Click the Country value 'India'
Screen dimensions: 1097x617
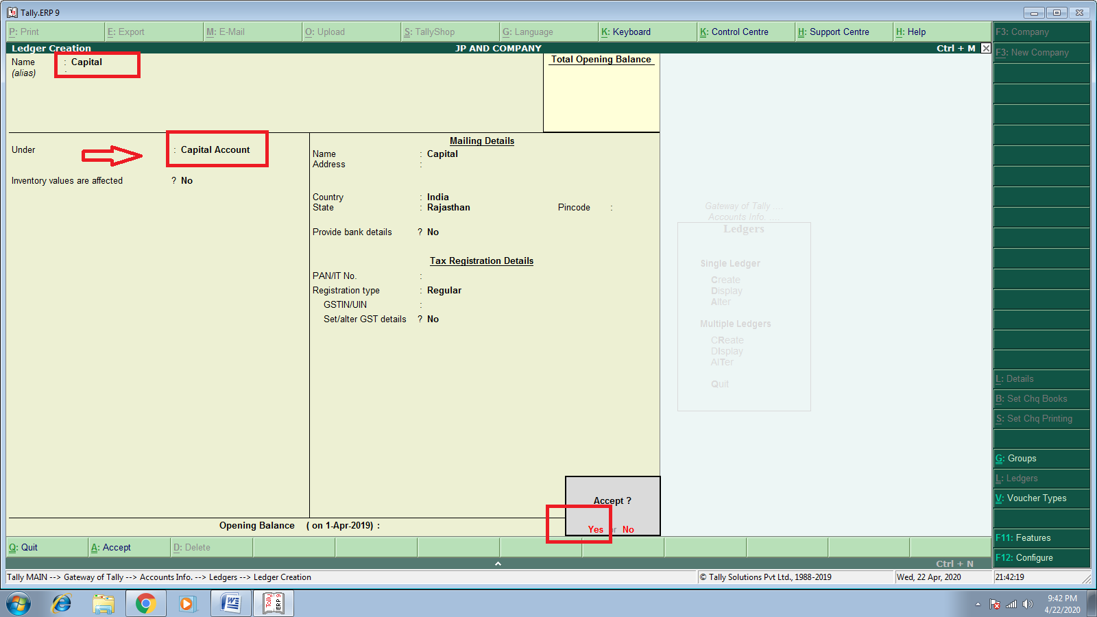pos(438,197)
